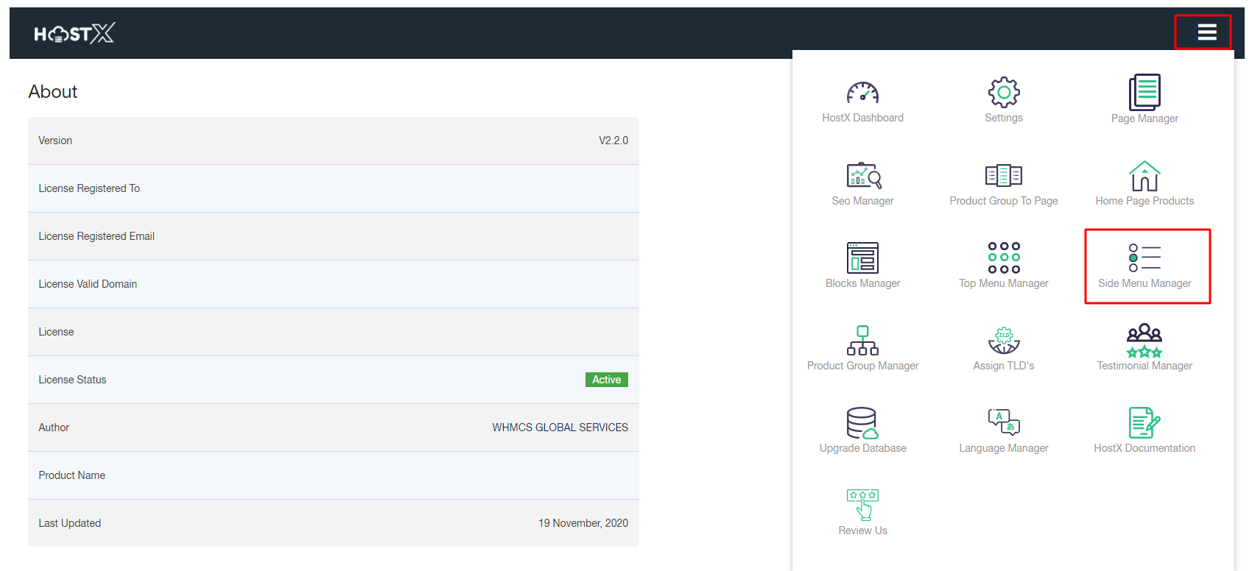Viewport: 1252px width, 571px height.
Task: Open the HostX Documentation link
Action: 1144,448
